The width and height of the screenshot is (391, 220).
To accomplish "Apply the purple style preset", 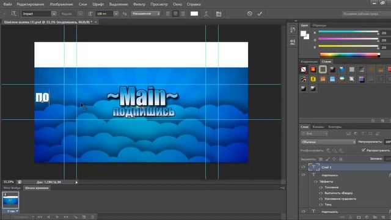I will [362, 79].
